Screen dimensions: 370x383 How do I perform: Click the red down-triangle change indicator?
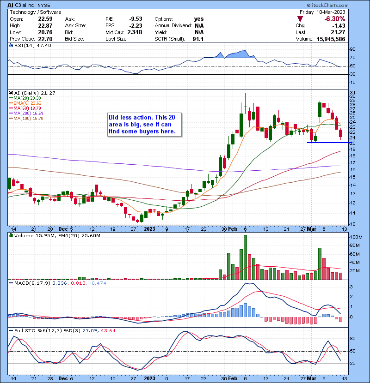[x=300, y=19]
